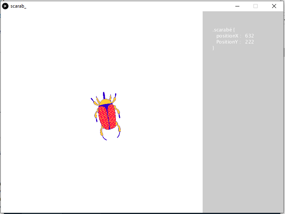
Task: Click the grayed-out maximize button
Action: [256, 6]
